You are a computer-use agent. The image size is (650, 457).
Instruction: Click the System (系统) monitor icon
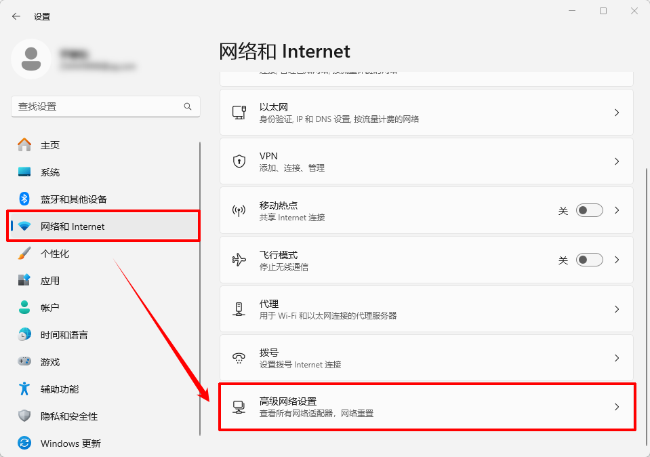[24, 172]
